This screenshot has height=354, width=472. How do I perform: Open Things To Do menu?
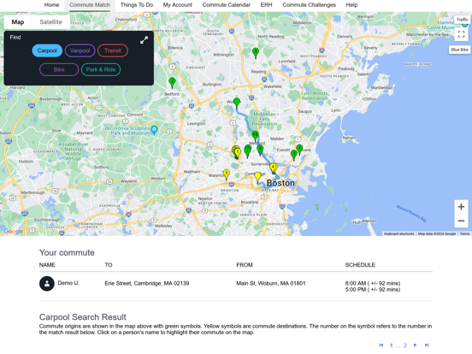[x=137, y=5]
